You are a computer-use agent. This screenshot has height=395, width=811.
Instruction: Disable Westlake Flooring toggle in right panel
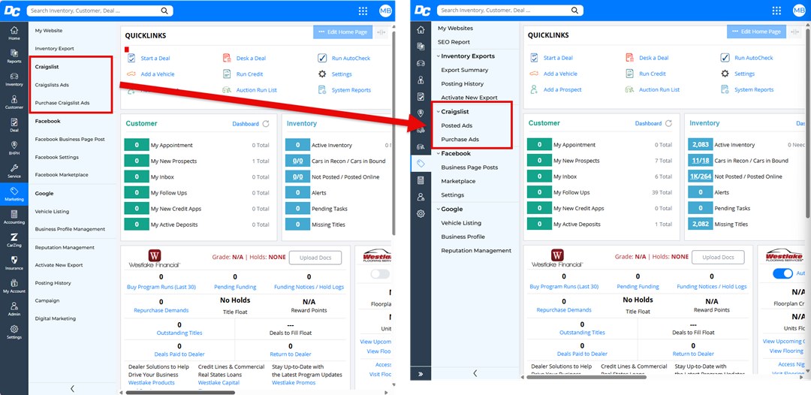click(782, 273)
